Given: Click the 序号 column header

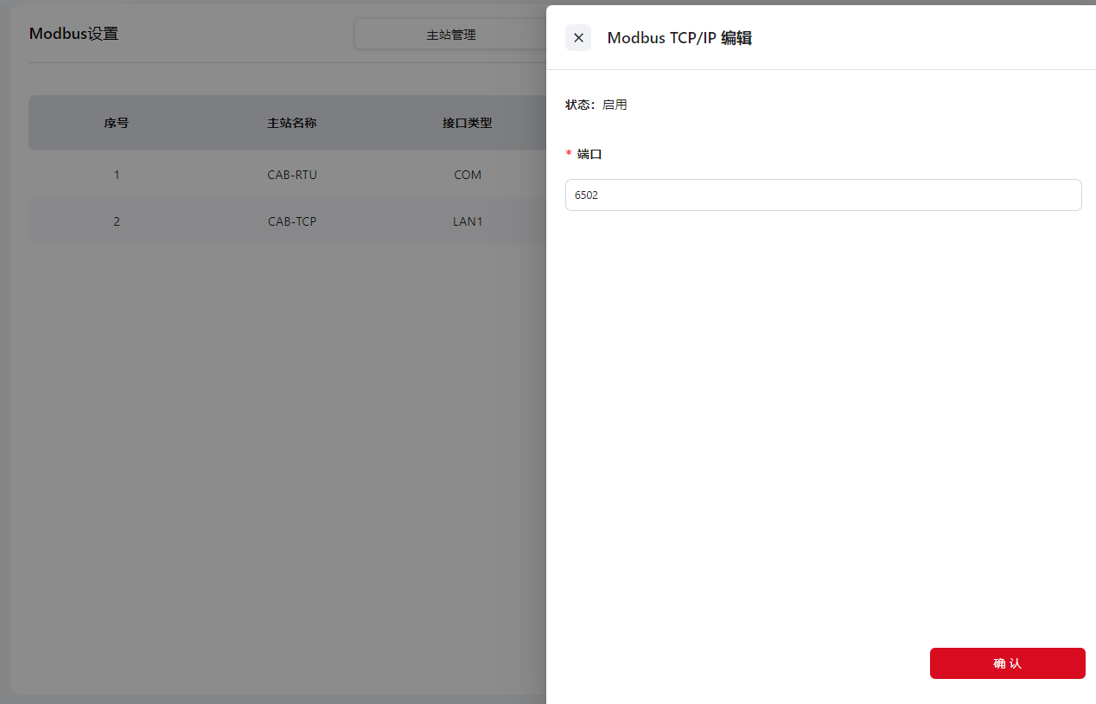Looking at the screenshot, I should (117, 124).
